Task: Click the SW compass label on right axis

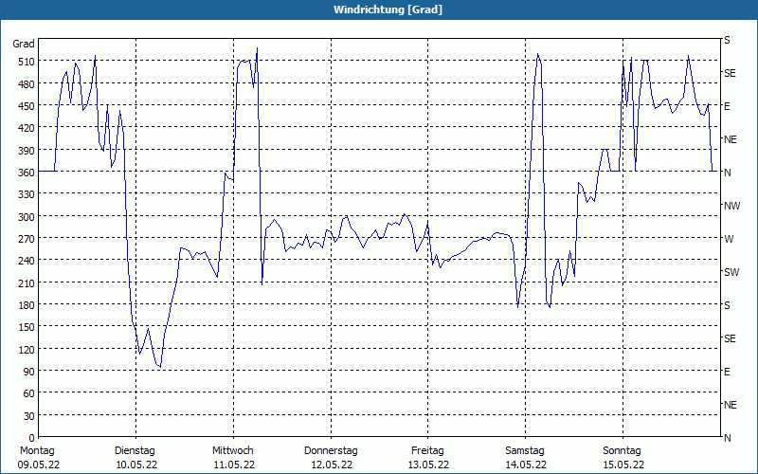Action: [731, 272]
